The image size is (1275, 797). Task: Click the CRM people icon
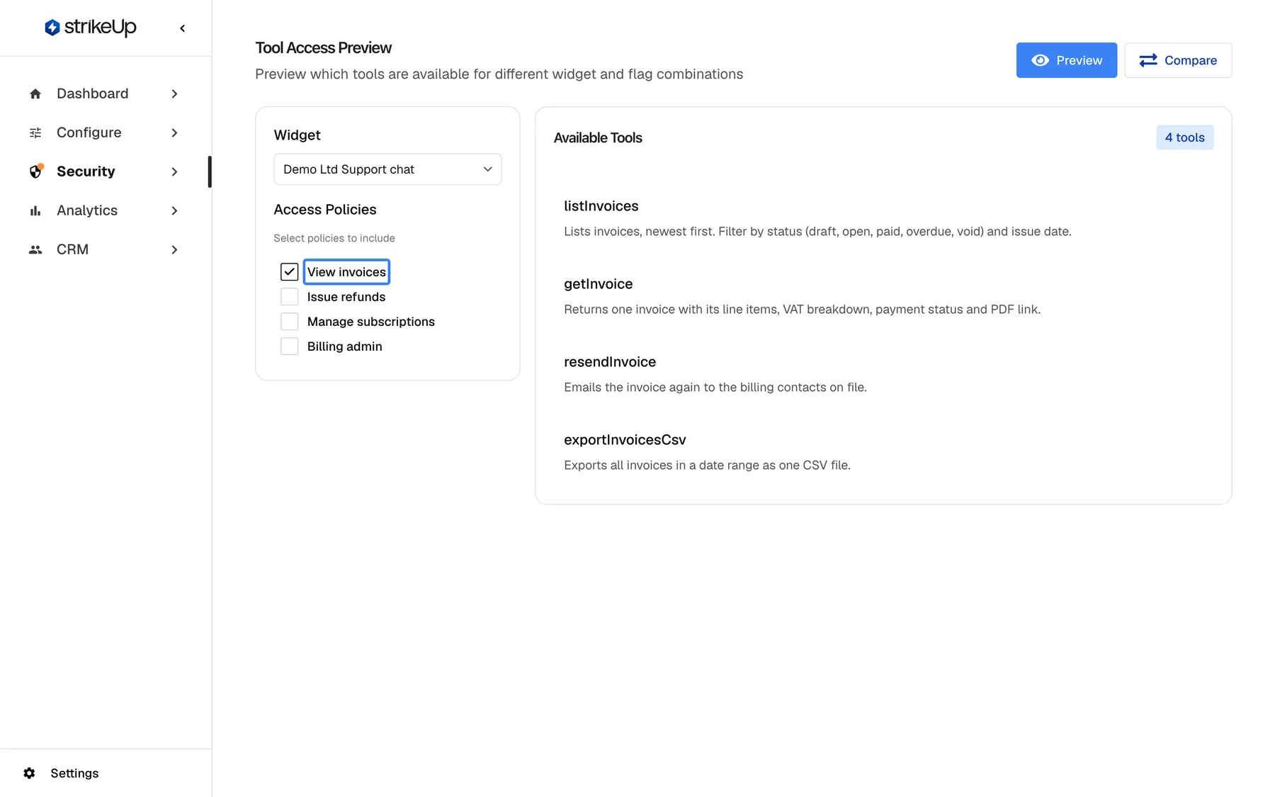tap(35, 249)
